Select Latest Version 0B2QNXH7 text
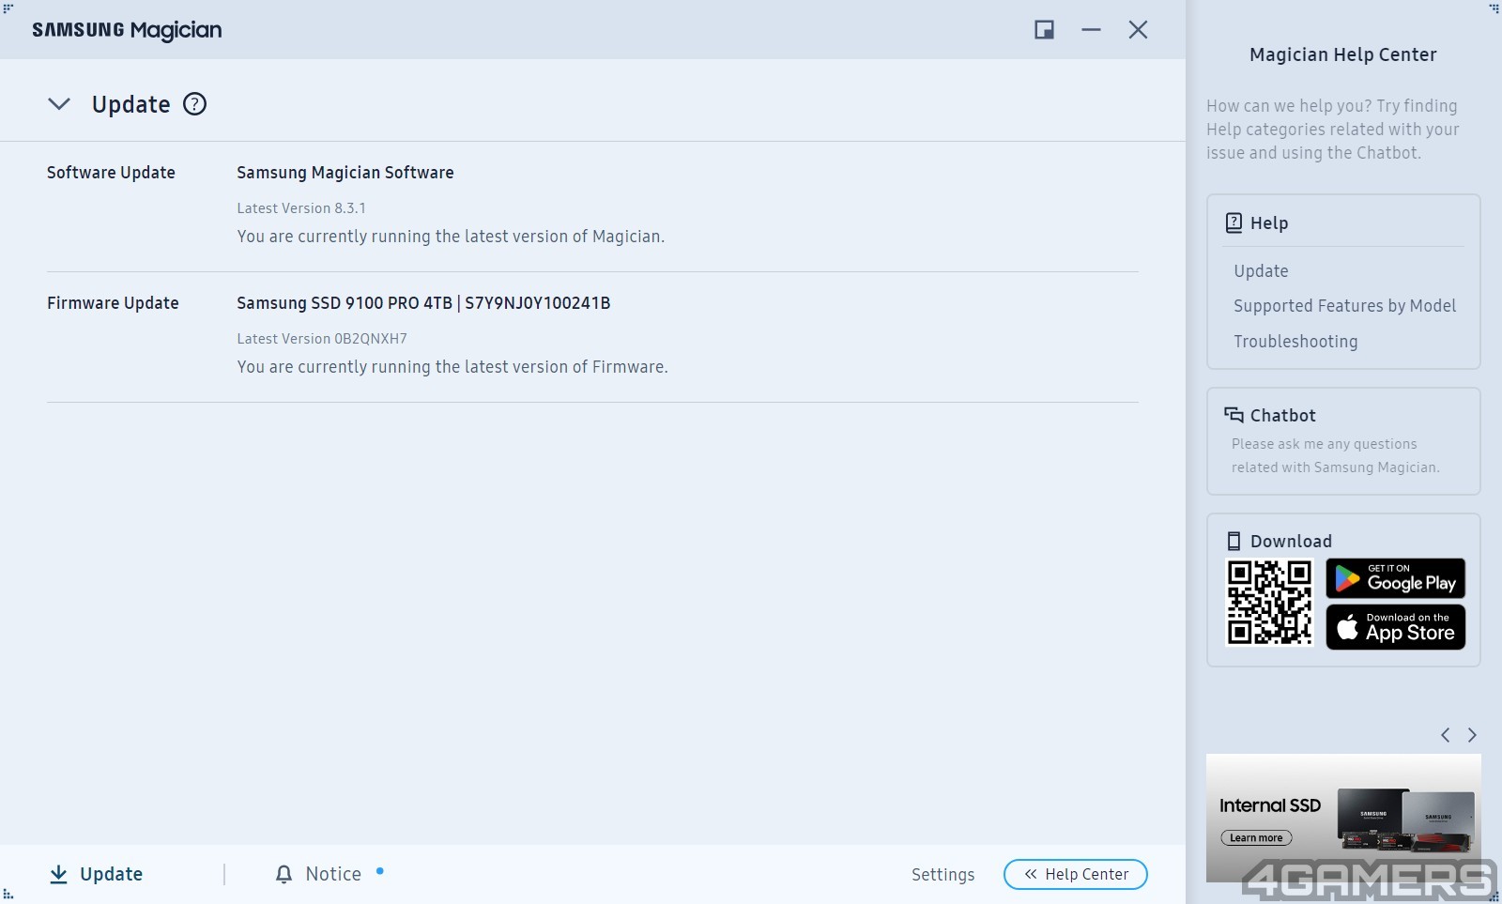1502x904 pixels. [322, 339]
